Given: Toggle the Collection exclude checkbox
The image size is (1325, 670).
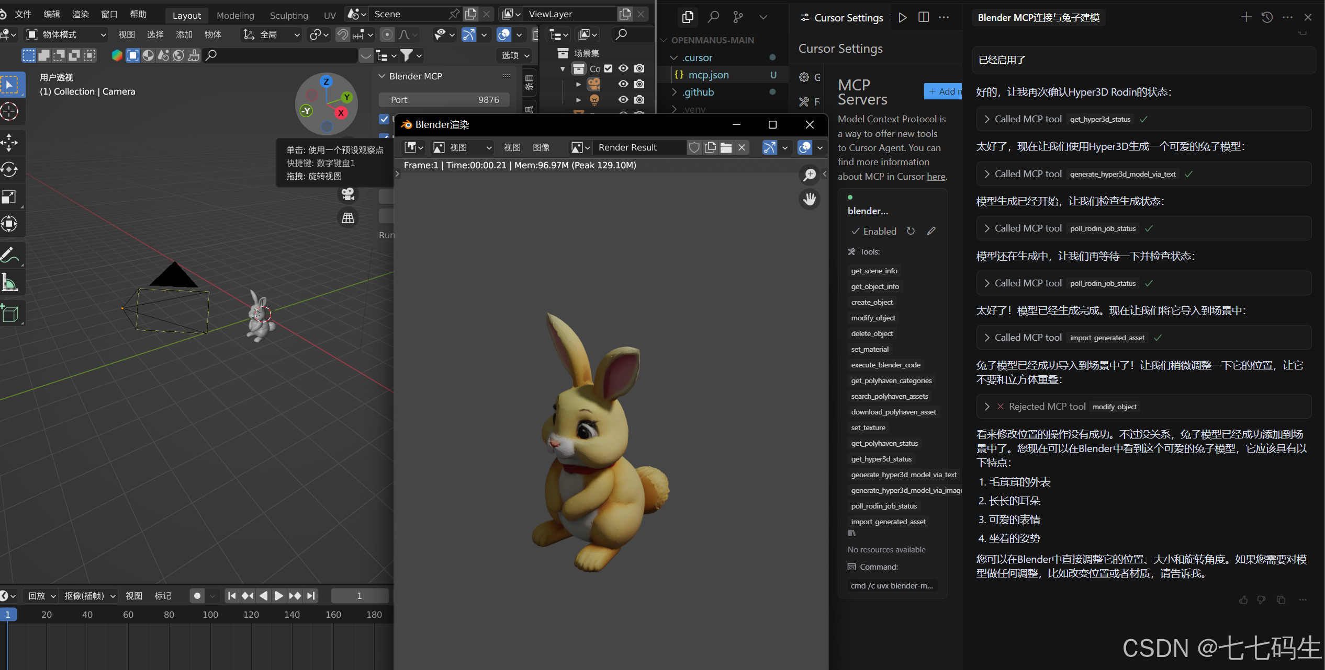Looking at the screenshot, I should point(608,68).
